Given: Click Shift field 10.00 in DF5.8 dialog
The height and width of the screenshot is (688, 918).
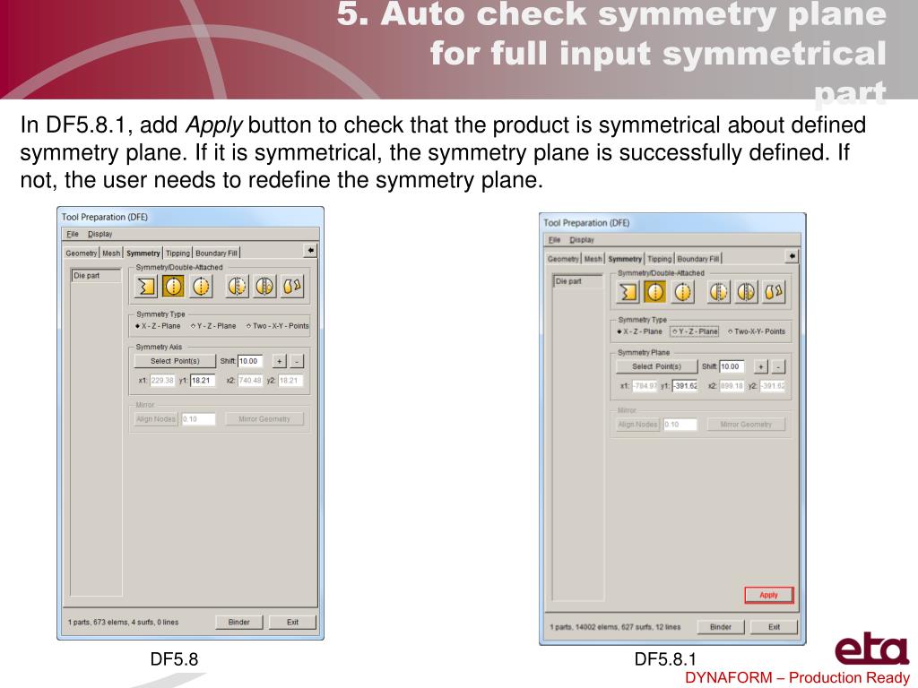Looking at the screenshot, I should [x=250, y=361].
